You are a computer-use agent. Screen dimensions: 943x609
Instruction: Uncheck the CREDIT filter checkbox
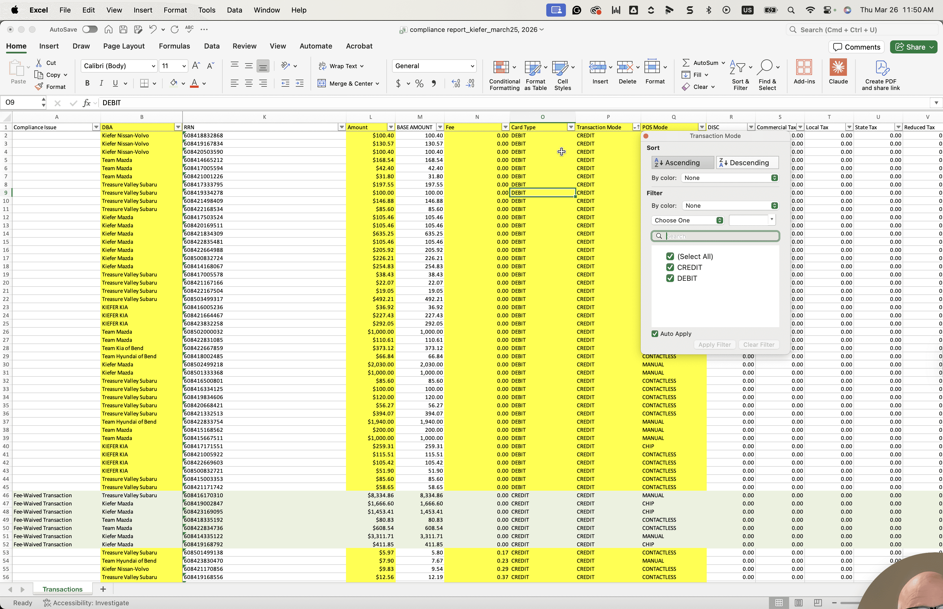click(670, 267)
